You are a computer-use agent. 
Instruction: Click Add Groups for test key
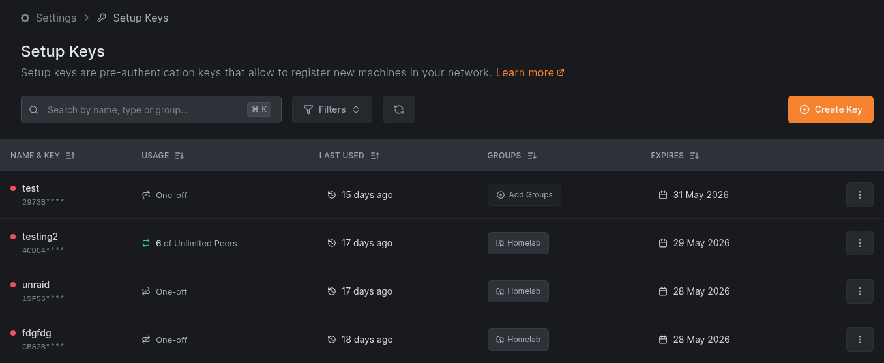[524, 195]
